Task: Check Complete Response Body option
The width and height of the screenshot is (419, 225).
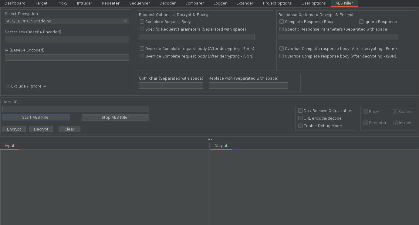Action: pyautogui.click(x=282, y=22)
